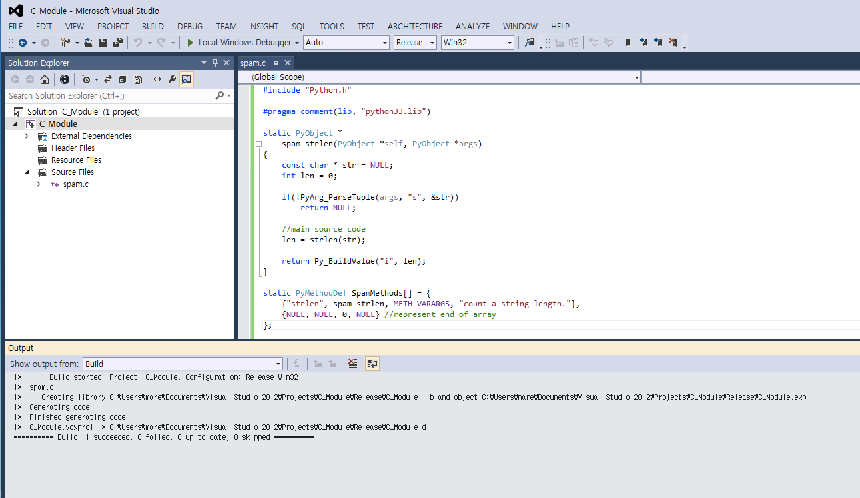Screen dimensions: 860x498
Task: Click the Save All icon
Action: [117, 42]
